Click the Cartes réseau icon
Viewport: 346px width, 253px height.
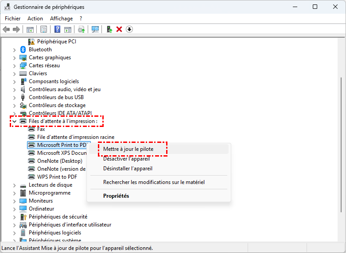tap(23, 65)
